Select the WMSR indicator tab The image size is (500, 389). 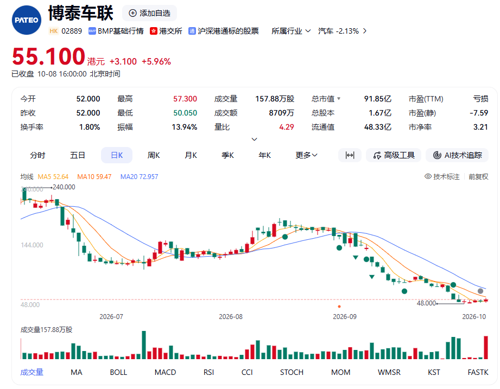(x=389, y=372)
